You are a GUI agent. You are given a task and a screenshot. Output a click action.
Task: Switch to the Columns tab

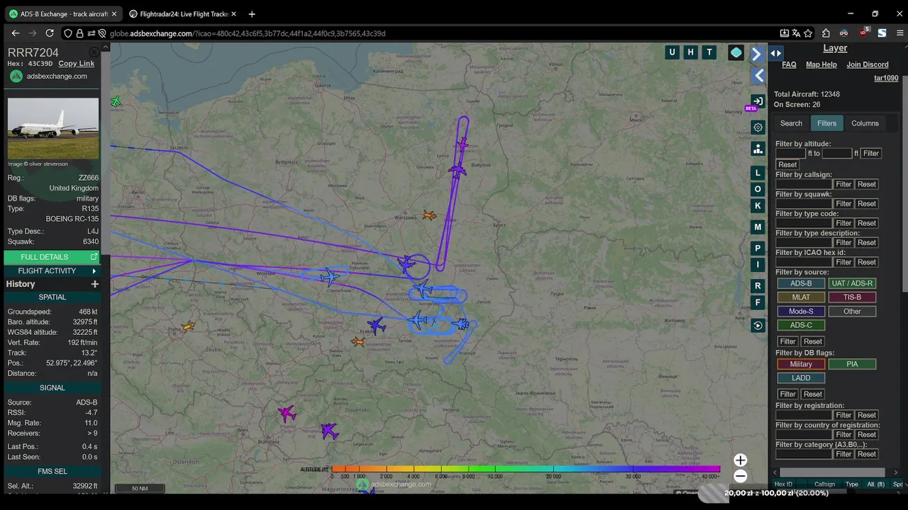click(865, 123)
